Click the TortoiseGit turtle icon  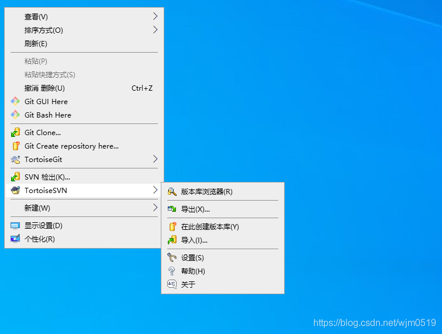[x=15, y=159]
